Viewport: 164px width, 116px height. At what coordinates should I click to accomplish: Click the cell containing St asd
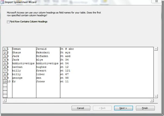[107, 56]
